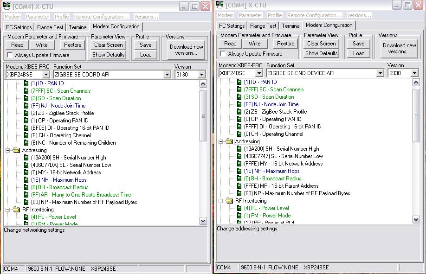
Task: Click the icon beside (FFFE) MY 16-bit Network Address
Action: click(239, 164)
